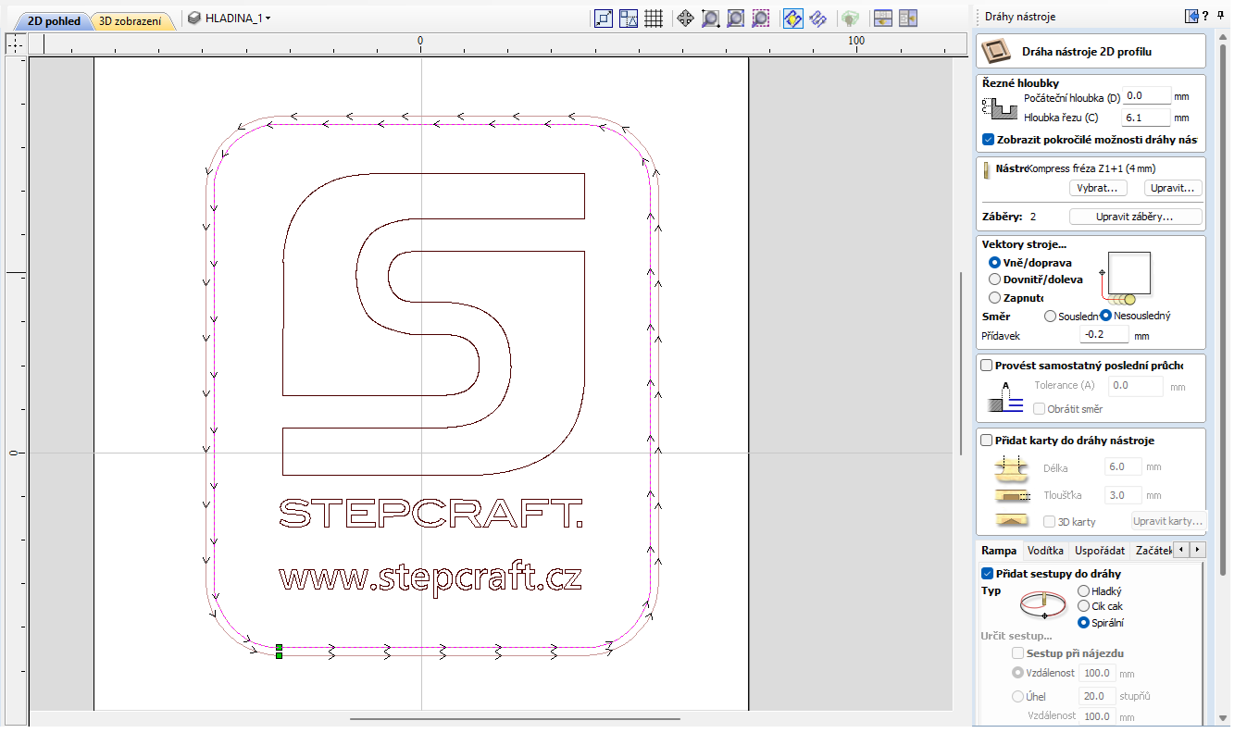Click Hloubka řezu (C) field
Viewport: 1234px width, 733px height.
coord(1146,118)
